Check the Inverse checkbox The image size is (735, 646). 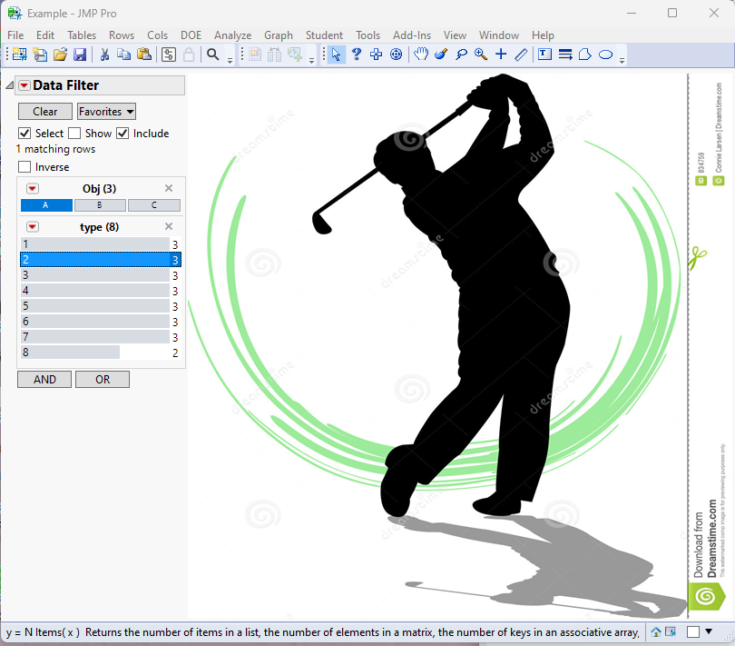[24, 167]
